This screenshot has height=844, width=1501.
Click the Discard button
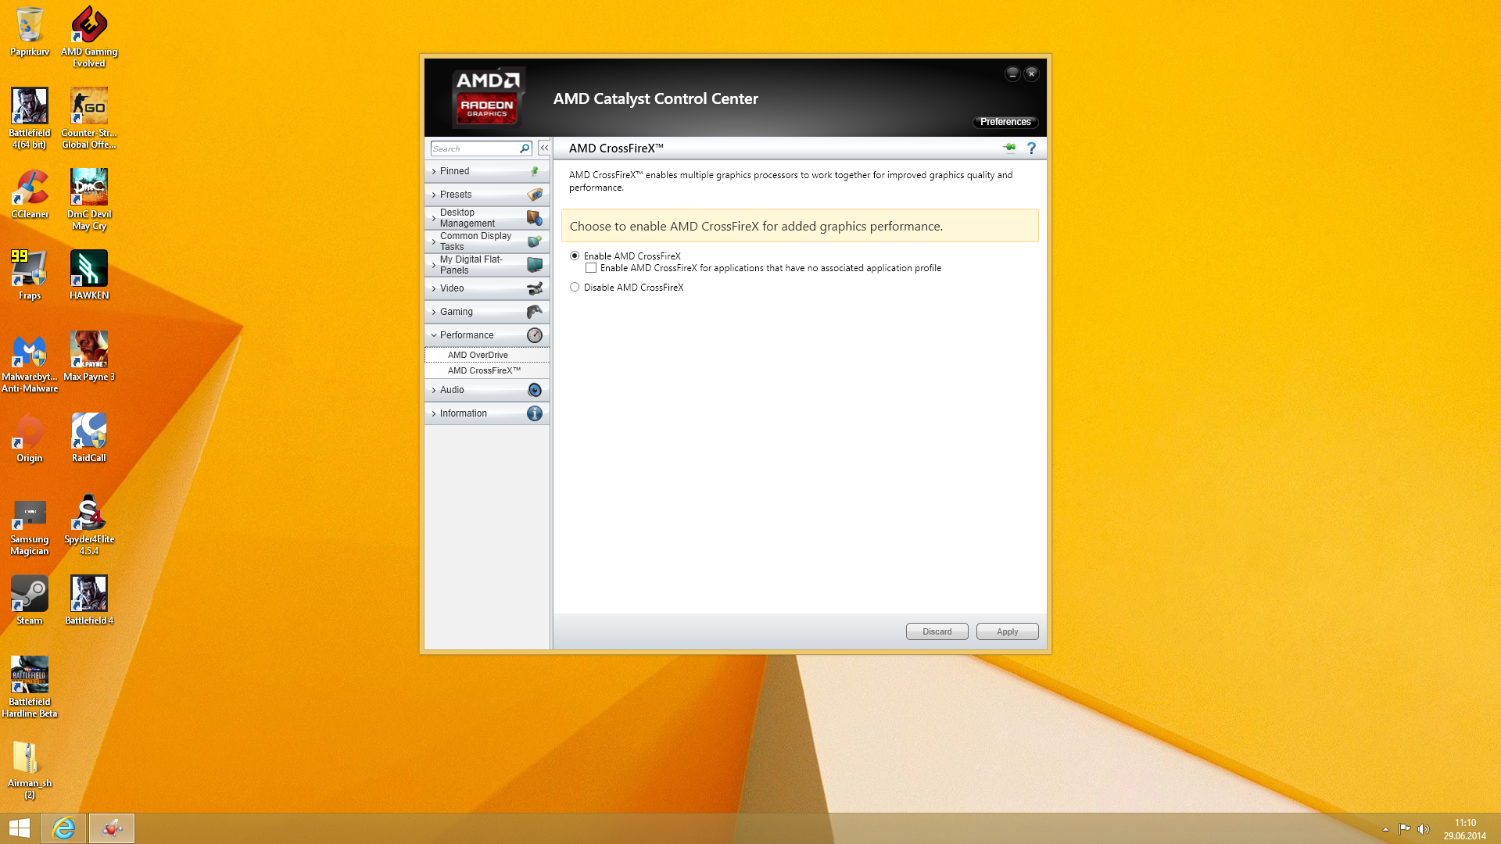click(x=937, y=631)
